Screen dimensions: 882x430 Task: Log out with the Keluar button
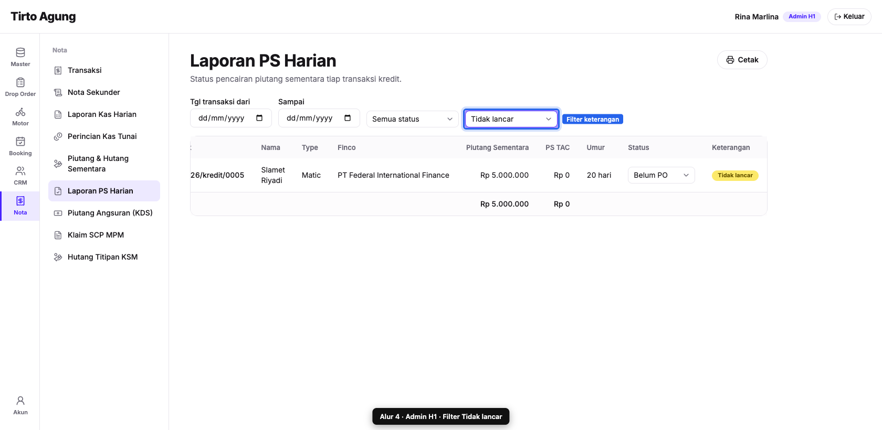pyautogui.click(x=849, y=17)
